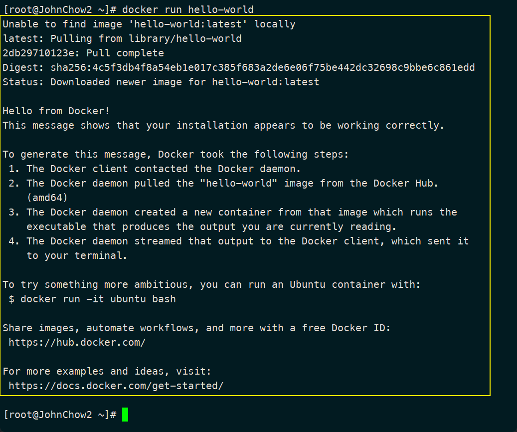Open the https://hub.docker.com/ link

point(77,343)
